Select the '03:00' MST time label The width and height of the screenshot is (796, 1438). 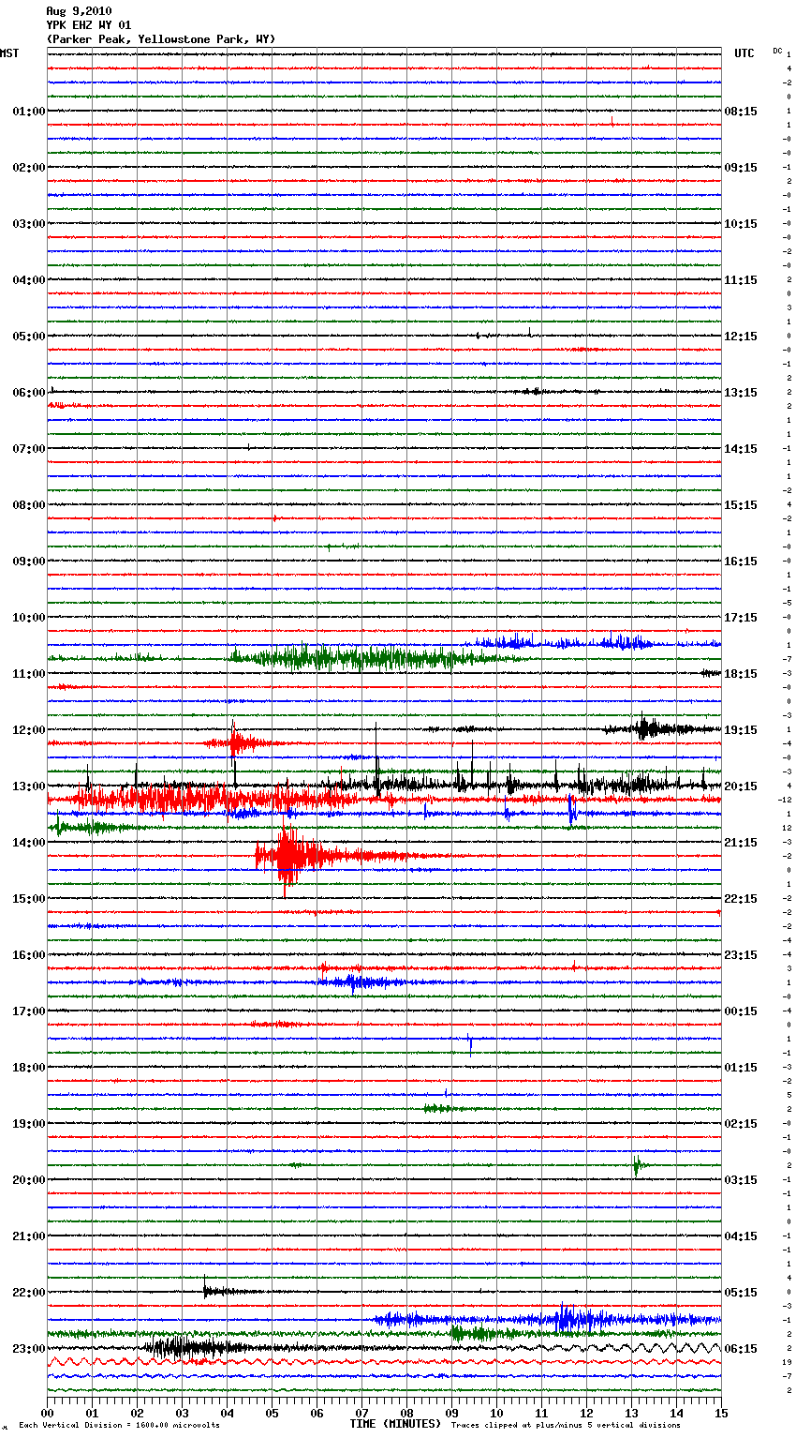click(x=29, y=224)
